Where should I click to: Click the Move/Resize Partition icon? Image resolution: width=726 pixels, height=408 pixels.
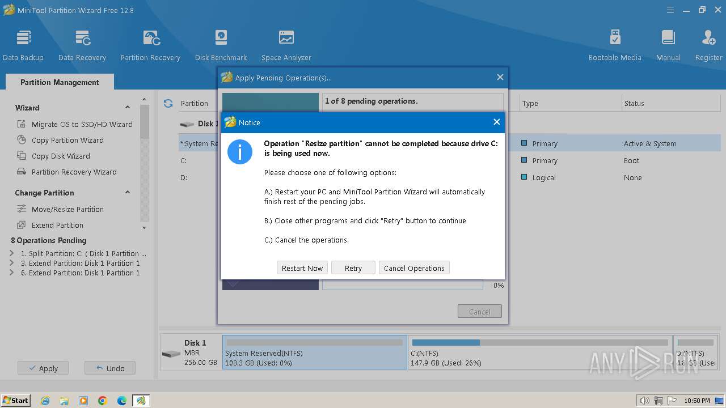click(22, 209)
